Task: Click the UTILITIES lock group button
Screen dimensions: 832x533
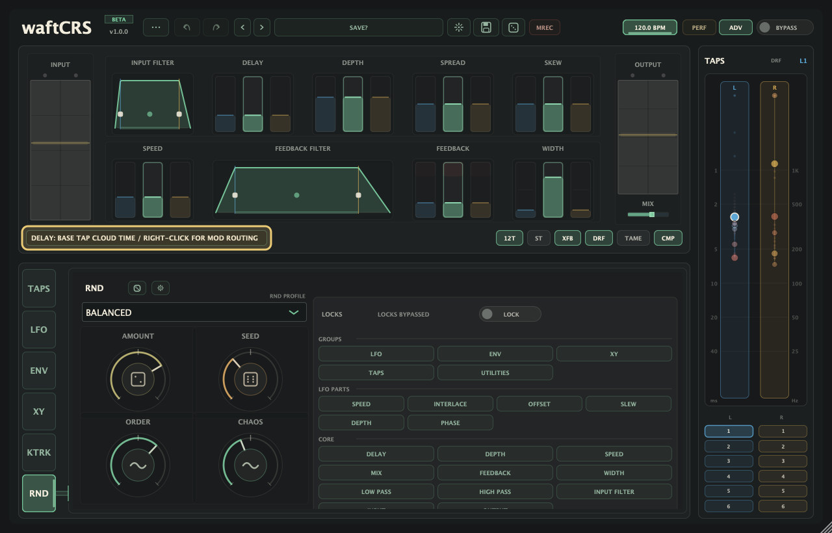Action: 495,372
